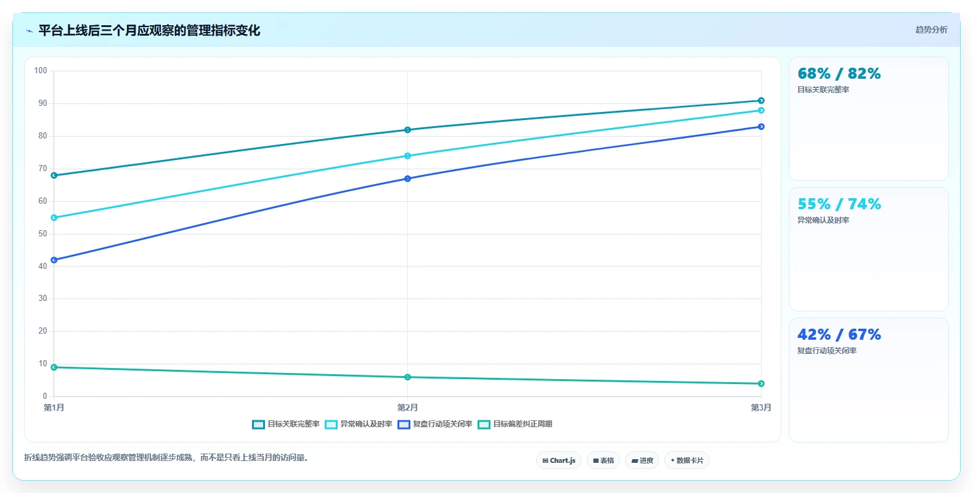973x493 pixels.
Task: Click 异常确认及时率 label in stat card
Action: (823, 220)
